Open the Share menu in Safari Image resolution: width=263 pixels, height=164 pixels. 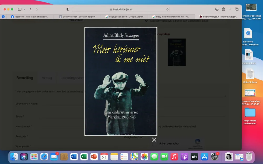[223, 9]
